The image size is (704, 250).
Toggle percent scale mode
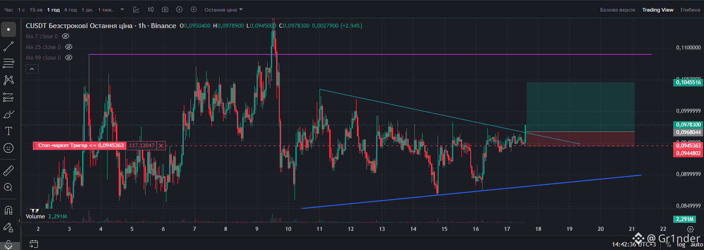pyautogui.click(x=668, y=244)
